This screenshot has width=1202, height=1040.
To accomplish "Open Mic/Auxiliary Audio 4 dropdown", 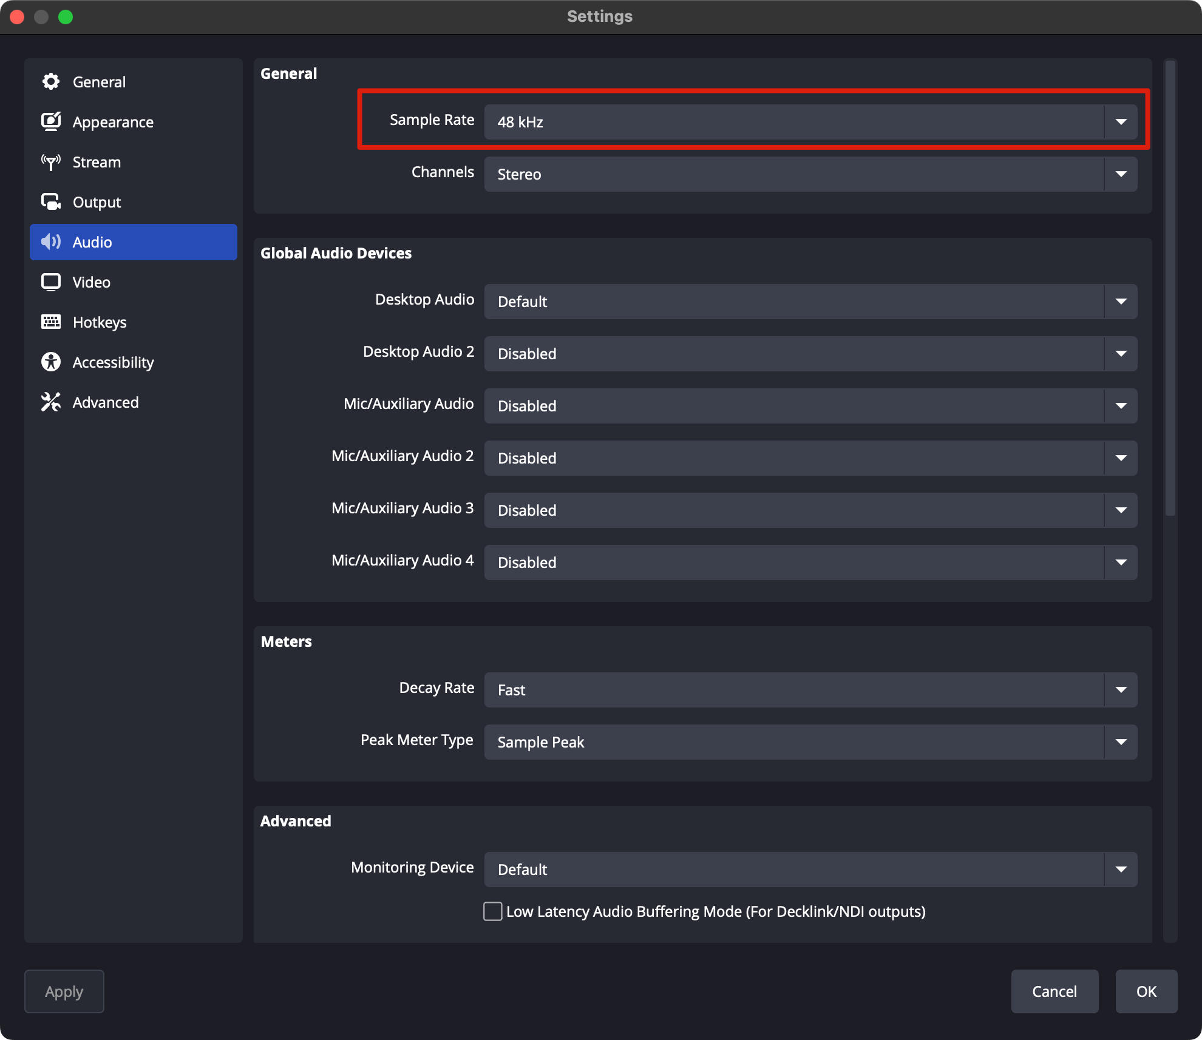I will tap(810, 562).
